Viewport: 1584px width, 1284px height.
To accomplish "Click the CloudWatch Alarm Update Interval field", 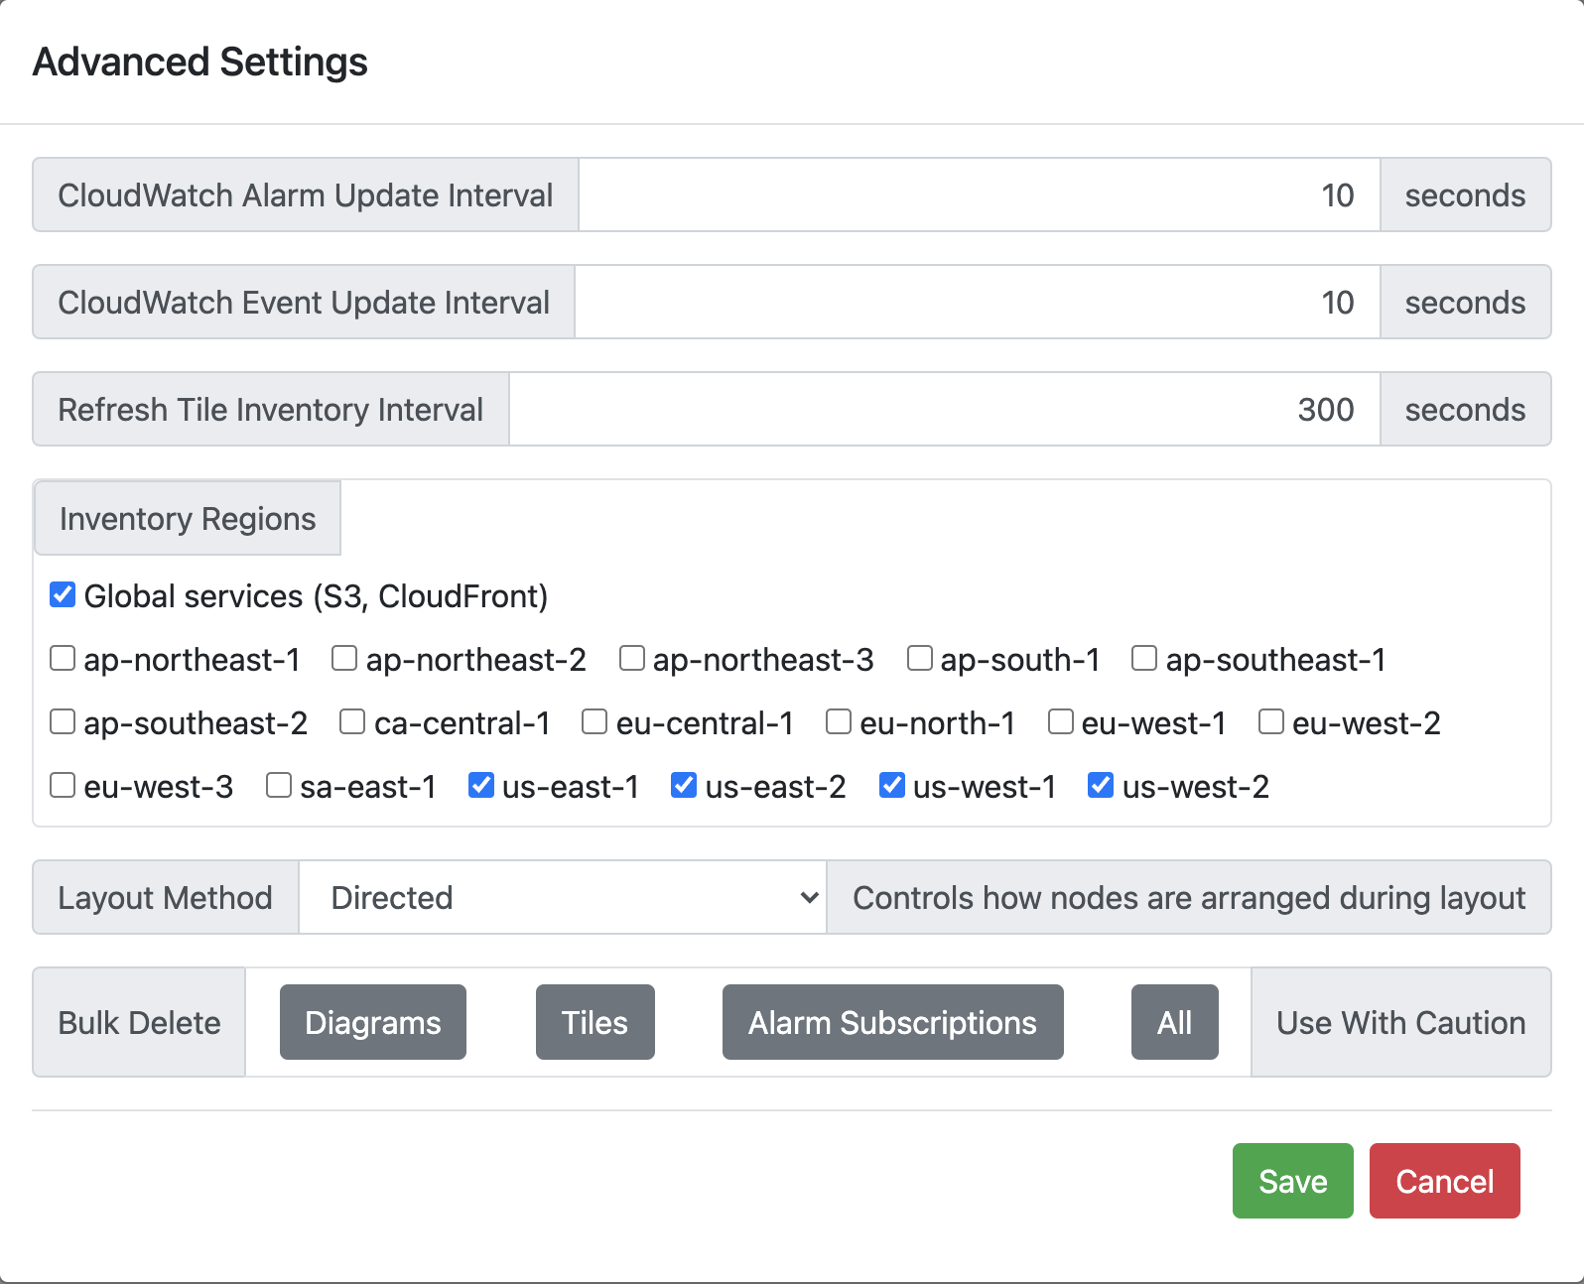I will 980,194.
